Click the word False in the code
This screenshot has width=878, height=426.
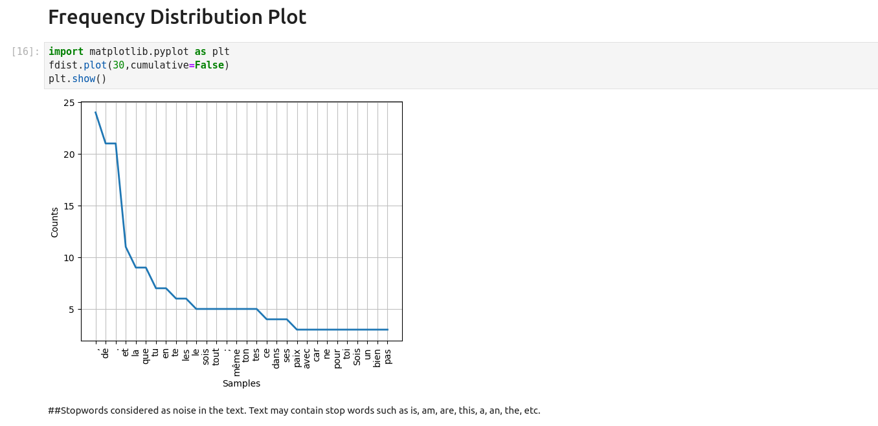pyautogui.click(x=208, y=65)
